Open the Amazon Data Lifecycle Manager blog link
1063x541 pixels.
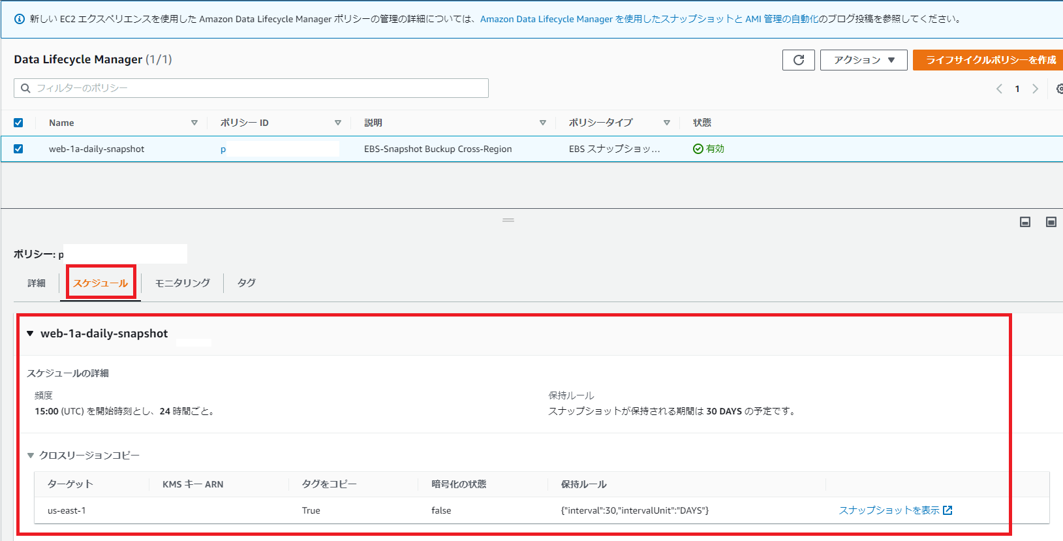pyautogui.click(x=649, y=19)
